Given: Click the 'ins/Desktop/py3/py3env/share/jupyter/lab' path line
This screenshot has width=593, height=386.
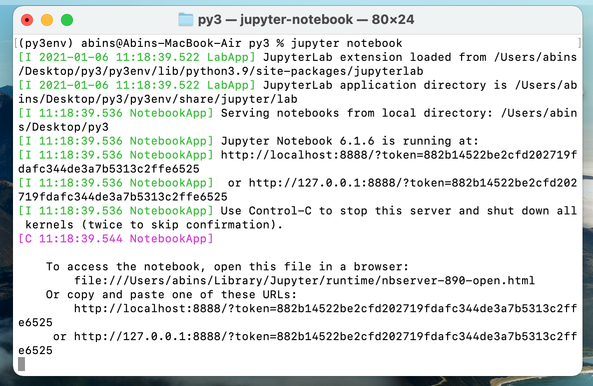Looking at the screenshot, I should (158, 99).
